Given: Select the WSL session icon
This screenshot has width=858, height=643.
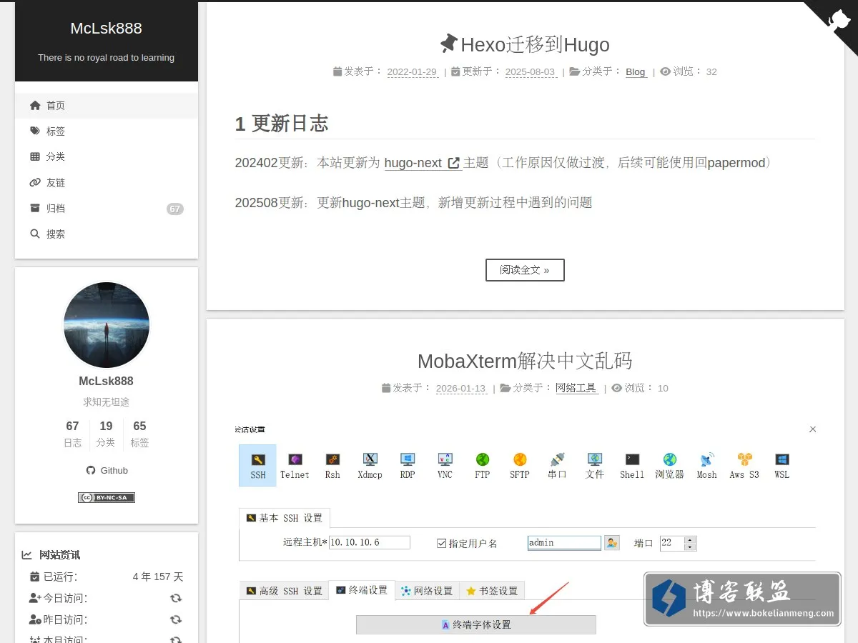Looking at the screenshot, I should coord(781,466).
